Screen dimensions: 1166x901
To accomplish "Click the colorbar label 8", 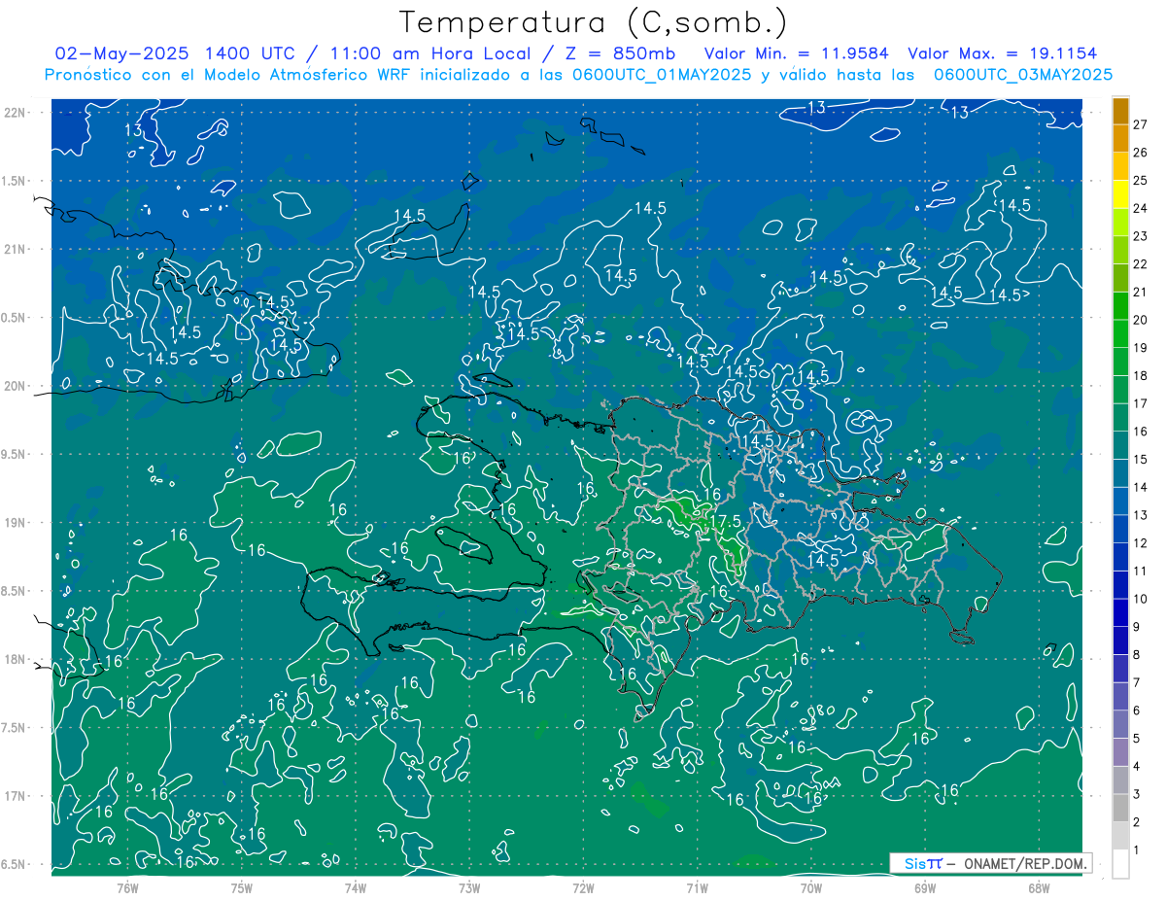I will tap(1137, 654).
